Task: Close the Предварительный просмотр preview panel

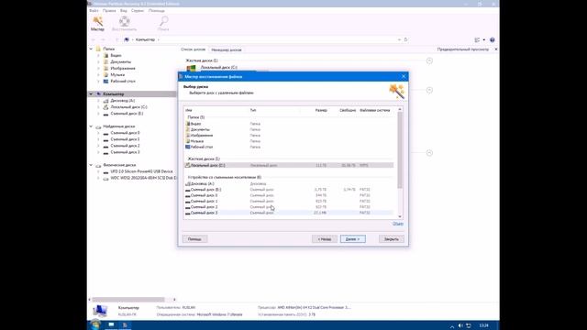Action: click(496, 49)
